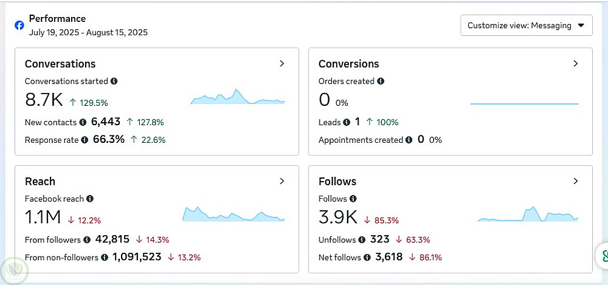Click the Follows trend chart
This screenshot has width=608, height=285.
[528, 215]
